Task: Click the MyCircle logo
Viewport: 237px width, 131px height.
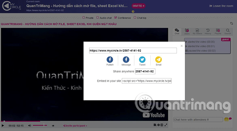Action: pos(12,6)
